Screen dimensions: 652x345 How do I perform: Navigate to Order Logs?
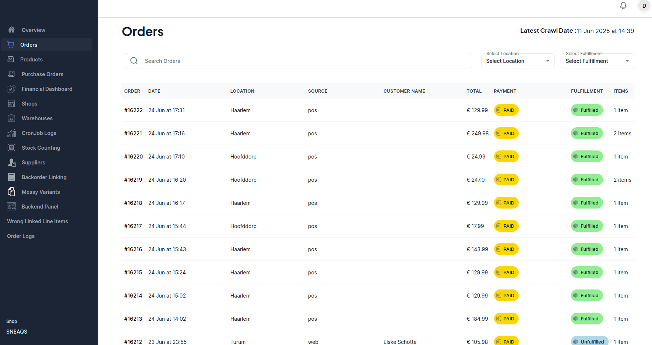[21, 236]
